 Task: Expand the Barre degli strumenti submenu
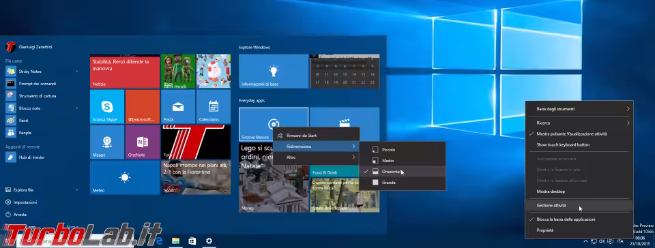click(579, 109)
